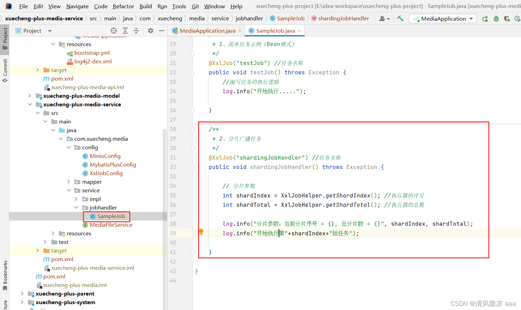Hide the Project panel with minus icon
521x310 pixels.
(161, 31)
